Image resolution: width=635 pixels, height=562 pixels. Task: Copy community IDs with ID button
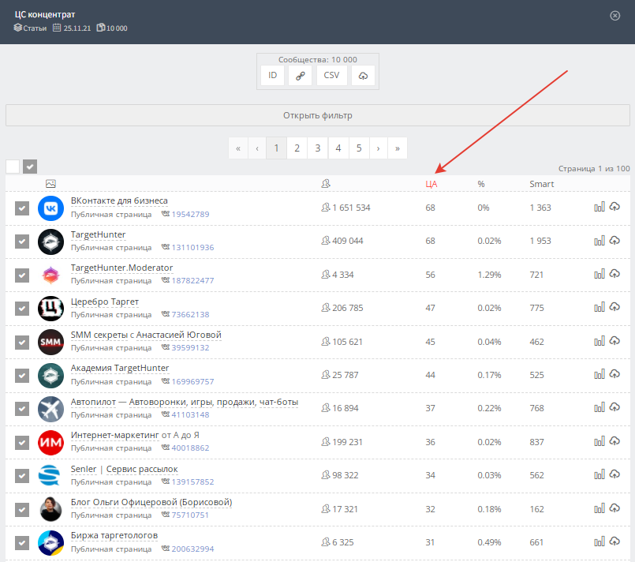273,75
